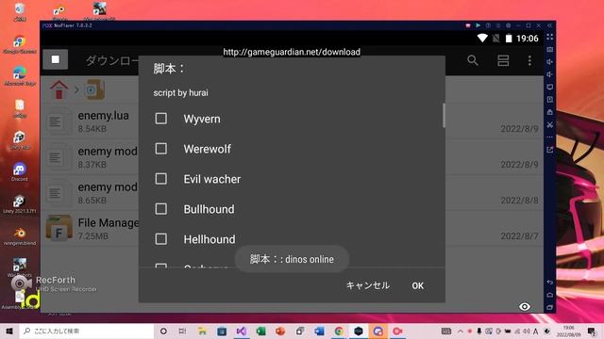Open PowerPoint from taskbar

click(x=280, y=331)
